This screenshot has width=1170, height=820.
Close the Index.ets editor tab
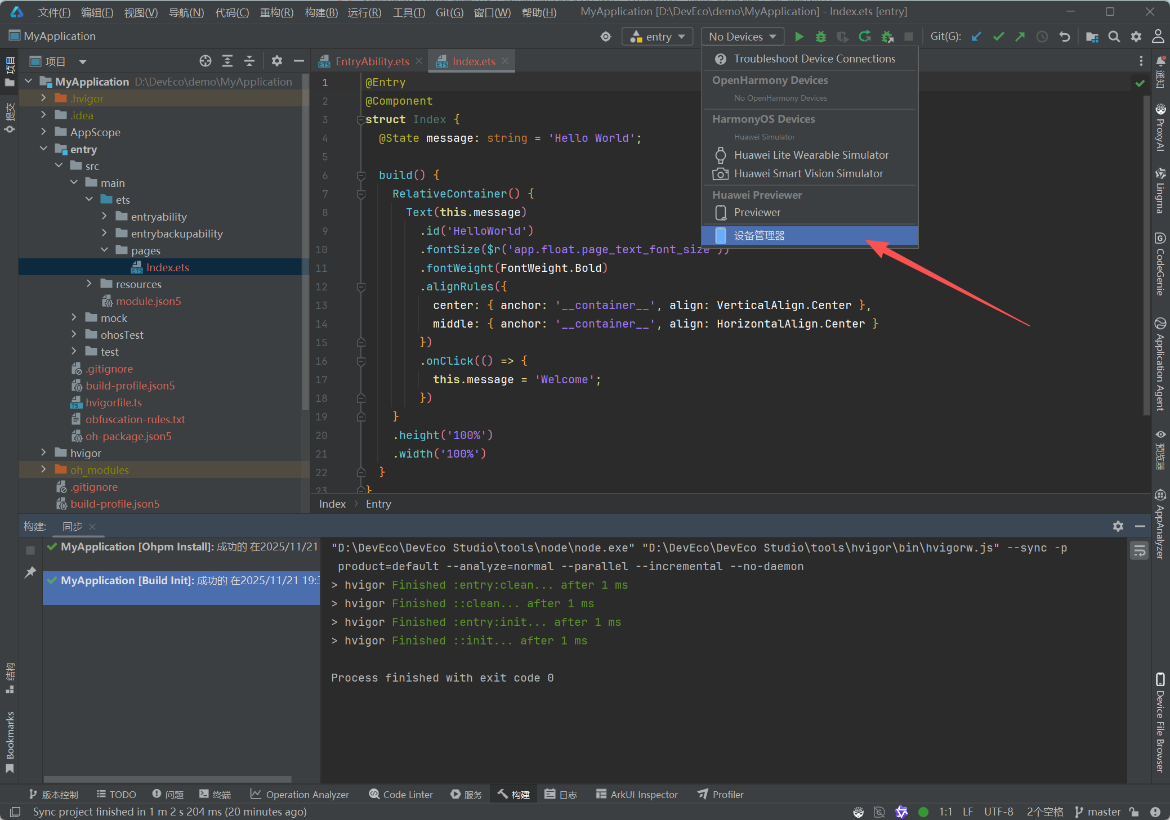tap(505, 61)
